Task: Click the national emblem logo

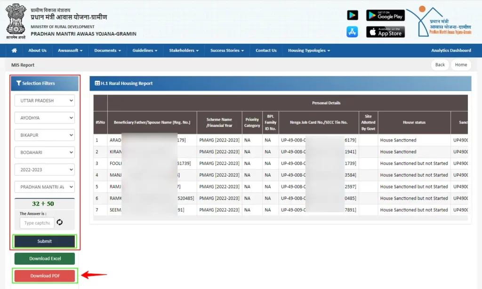Action: pyautogui.click(x=16, y=21)
